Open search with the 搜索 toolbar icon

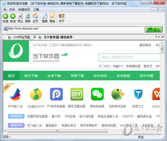(45, 16)
